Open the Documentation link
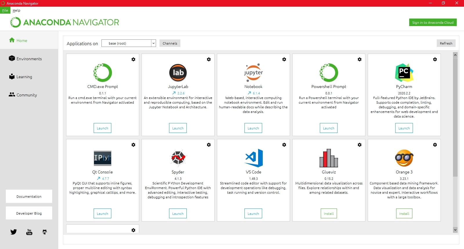Viewport: 464px width, 249px height. [x=29, y=196]
